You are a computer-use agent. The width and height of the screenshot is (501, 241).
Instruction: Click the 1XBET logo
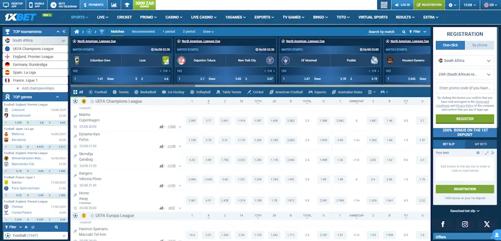[x=20, y=17]
